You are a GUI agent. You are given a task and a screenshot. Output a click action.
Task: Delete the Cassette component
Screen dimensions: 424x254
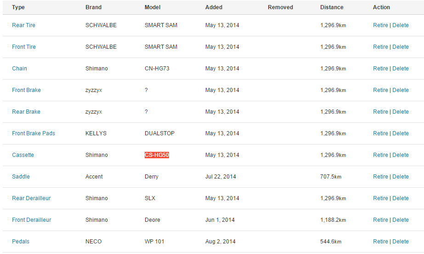click(x=400, y=155)
